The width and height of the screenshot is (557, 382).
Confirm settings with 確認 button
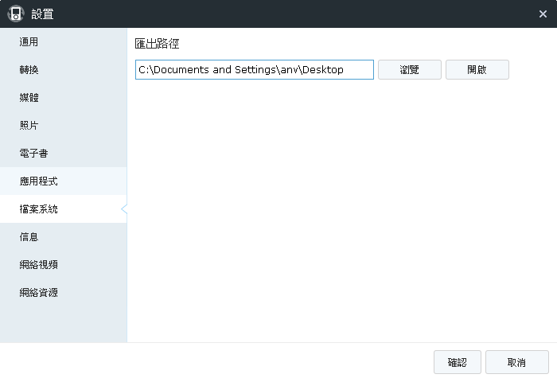click(458, 362)
